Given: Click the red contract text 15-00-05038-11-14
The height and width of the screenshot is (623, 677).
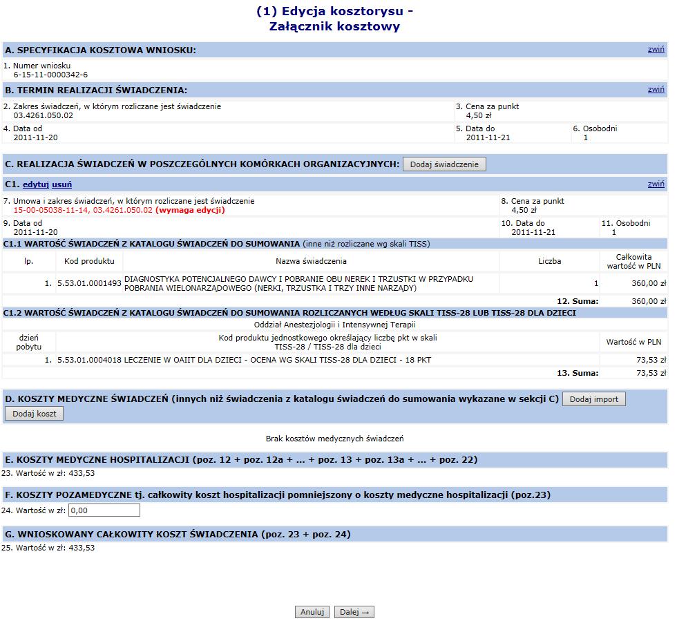Looking at the screenshot, I should tap(52, 210).
